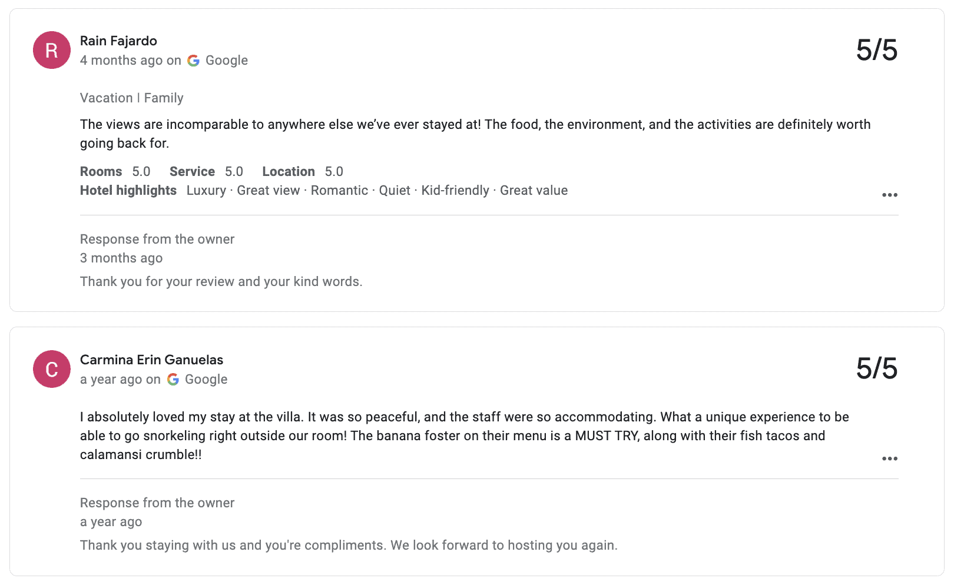Click the Service 5.0 sub-rating
The width and height of the screenshot is (954, 585).
coord(206,171)
